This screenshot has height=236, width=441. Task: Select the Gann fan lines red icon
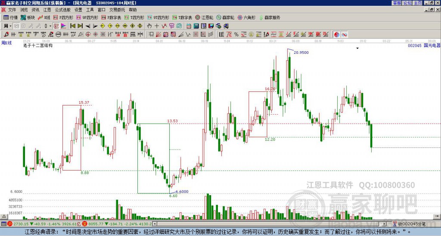tap(158, 34)
